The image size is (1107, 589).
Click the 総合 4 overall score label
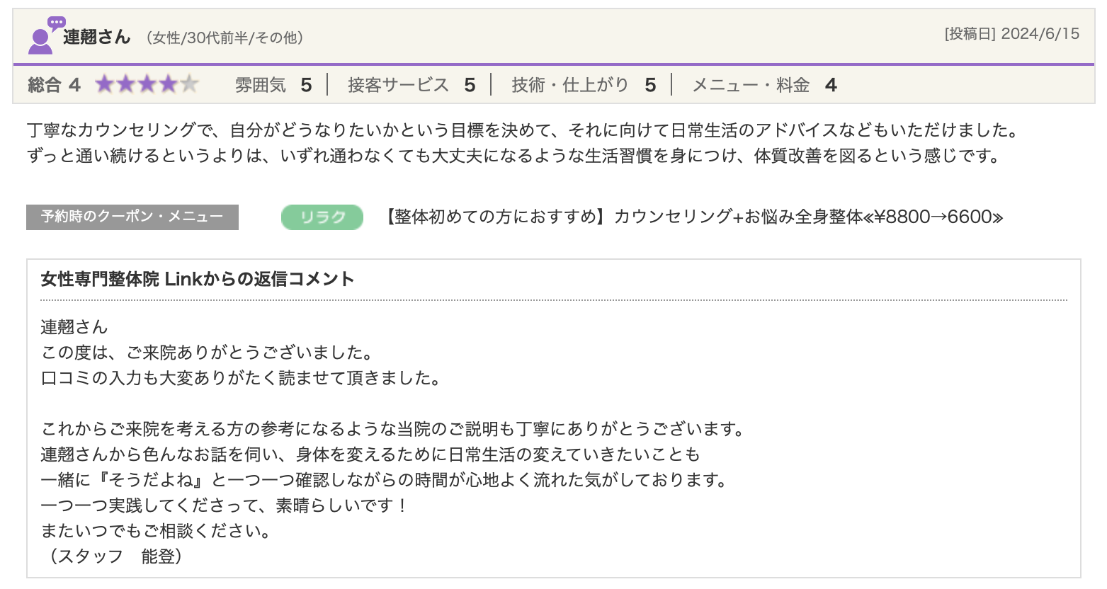(54, 86)
